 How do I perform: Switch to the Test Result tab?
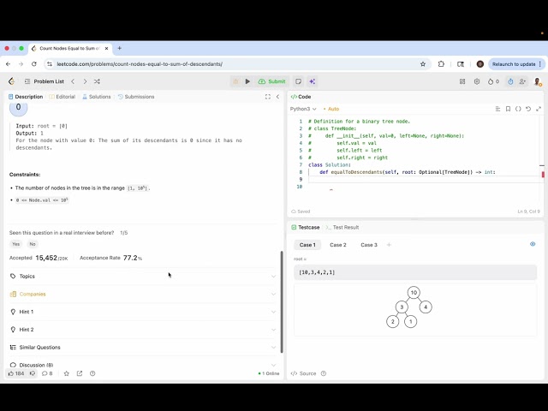(x=342, y=227)
